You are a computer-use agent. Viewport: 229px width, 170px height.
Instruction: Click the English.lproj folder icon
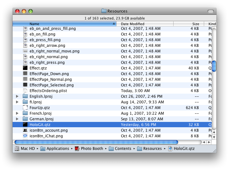click(25, 96)
